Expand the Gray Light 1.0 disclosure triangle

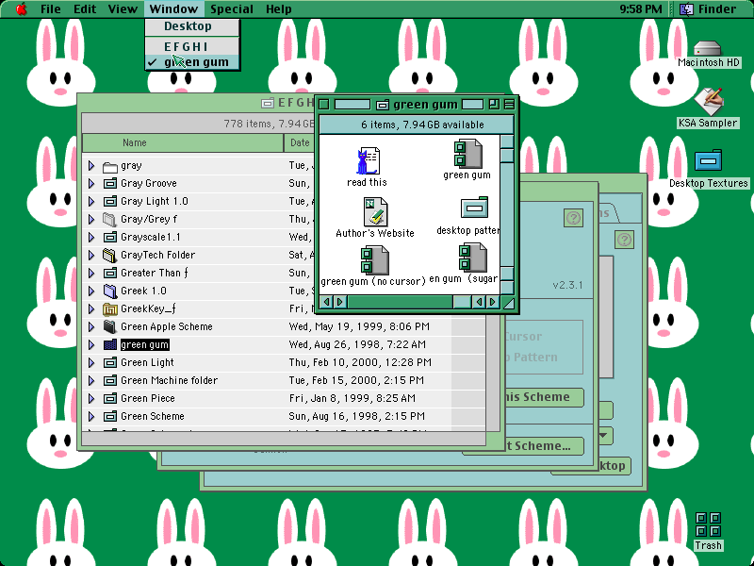click(91, 201)
